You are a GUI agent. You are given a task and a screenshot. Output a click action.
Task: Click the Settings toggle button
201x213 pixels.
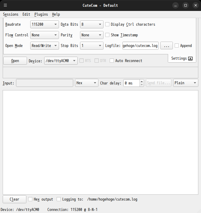coord(182,58)
